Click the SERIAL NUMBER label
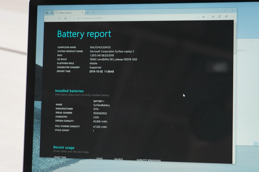259x172 pixels. click(x=64, y=113)
